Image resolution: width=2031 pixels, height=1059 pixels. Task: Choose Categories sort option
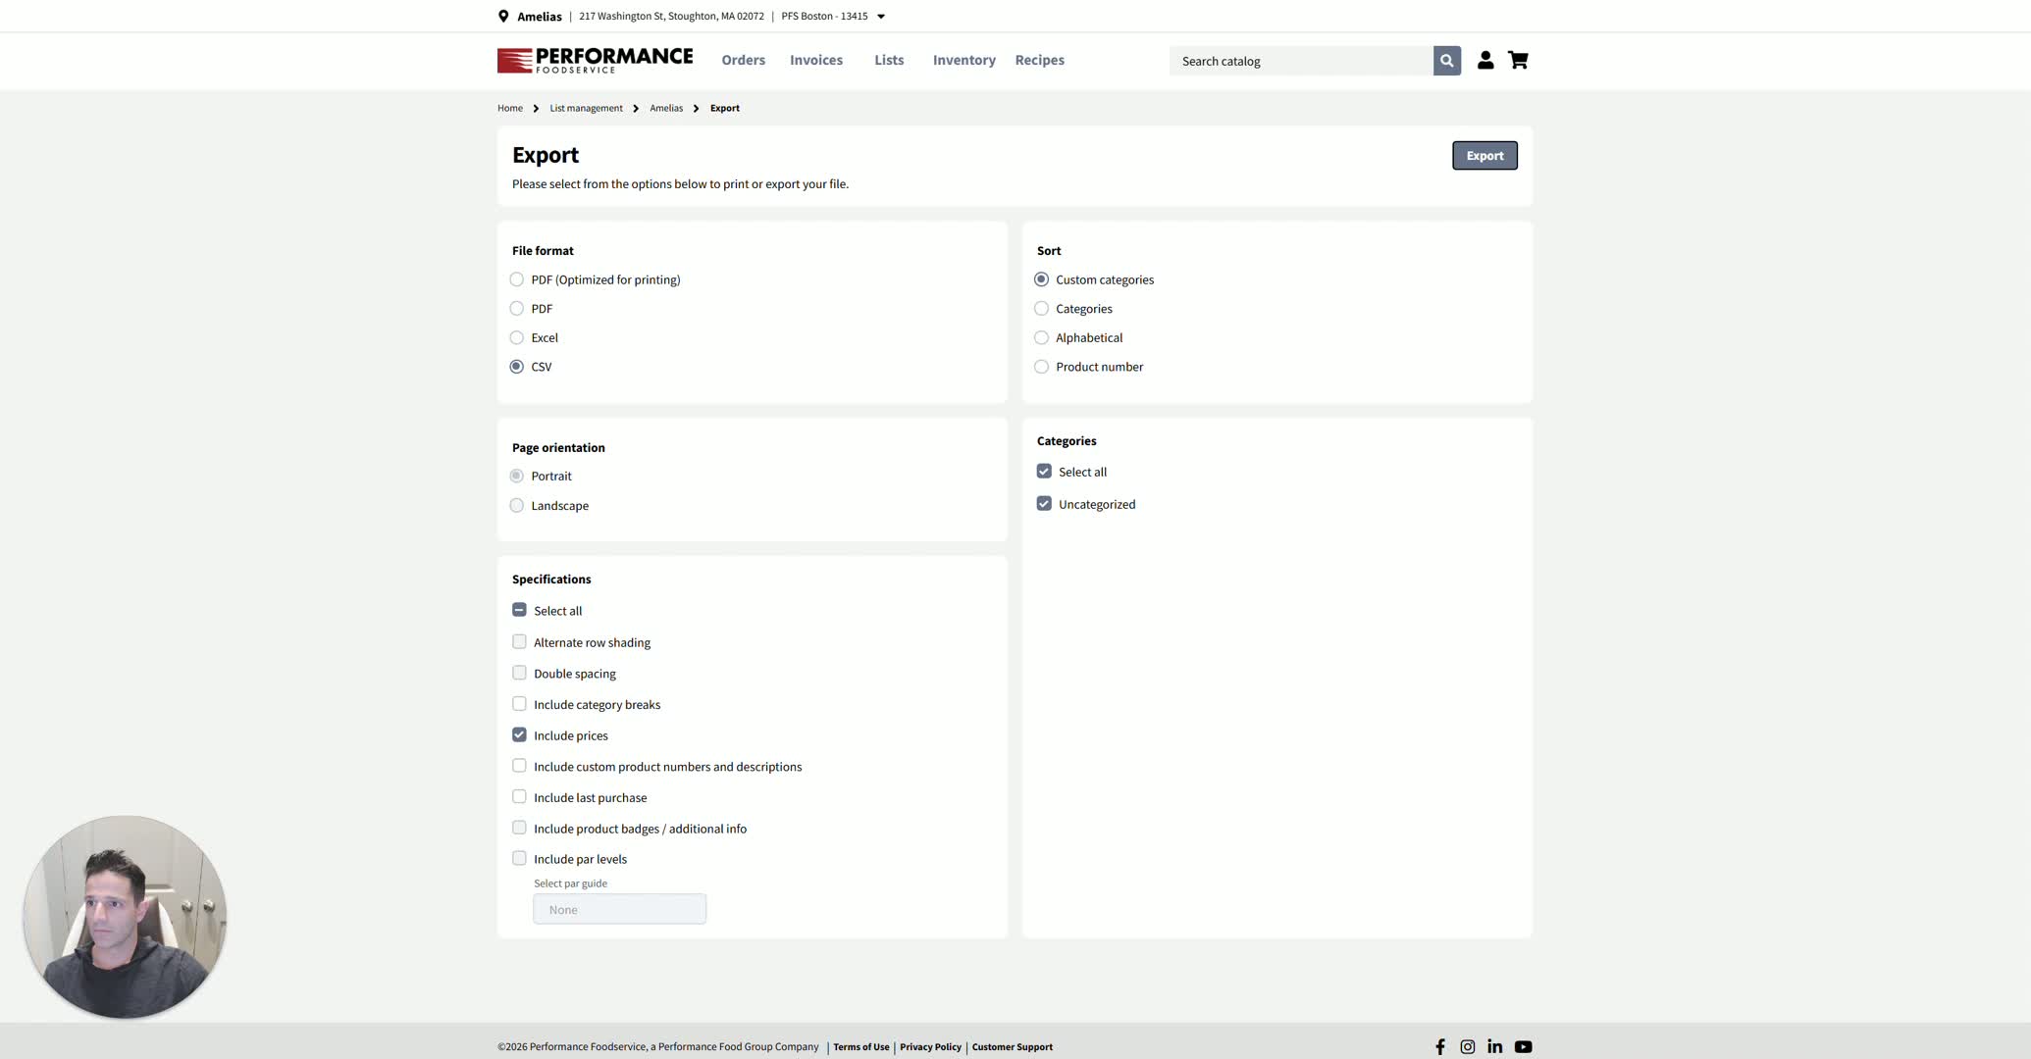point(1041,309)
